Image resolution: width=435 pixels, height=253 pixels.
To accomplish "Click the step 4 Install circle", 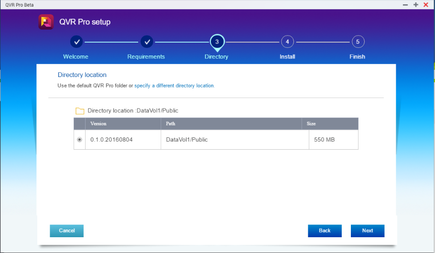I will pos(287,42).
